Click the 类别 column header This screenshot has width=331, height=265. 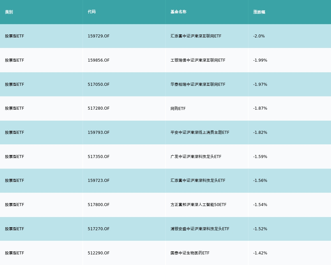pos(9,12)
